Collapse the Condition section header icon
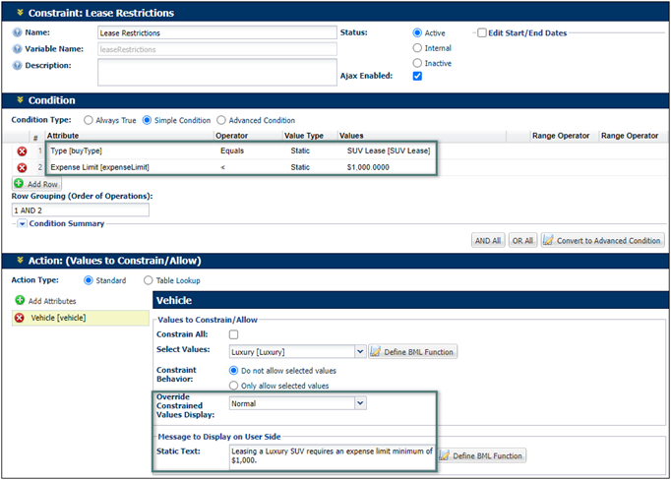This screenshot has width=671, height=480. point(20,99)
